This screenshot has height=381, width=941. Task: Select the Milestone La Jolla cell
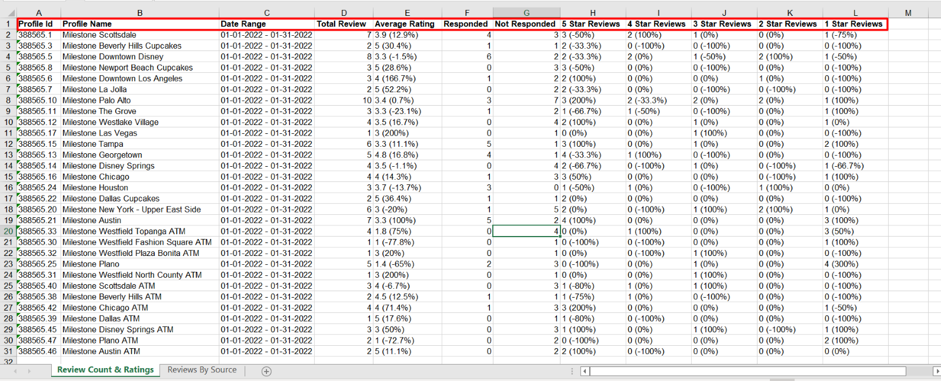[140, 89]
